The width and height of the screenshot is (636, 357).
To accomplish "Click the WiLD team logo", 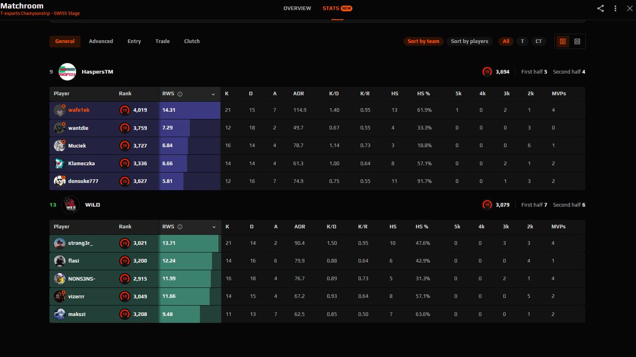I will click(70, 204).
